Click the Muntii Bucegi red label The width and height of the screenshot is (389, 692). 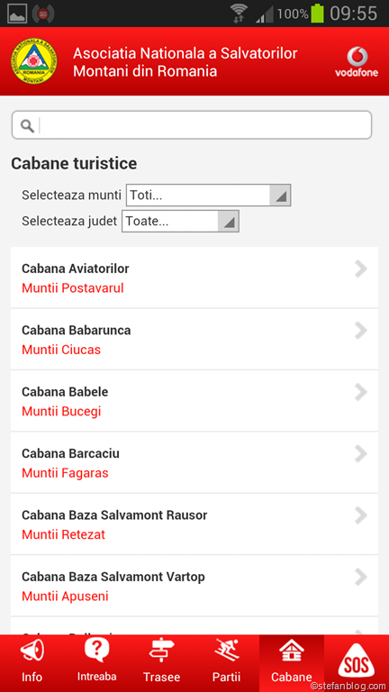click(x=61, y=411)
